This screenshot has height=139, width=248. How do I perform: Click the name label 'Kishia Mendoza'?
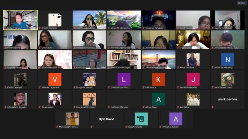187,68
